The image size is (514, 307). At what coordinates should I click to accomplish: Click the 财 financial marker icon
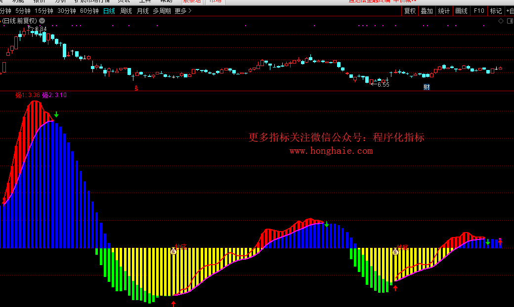tap(427, 87)
